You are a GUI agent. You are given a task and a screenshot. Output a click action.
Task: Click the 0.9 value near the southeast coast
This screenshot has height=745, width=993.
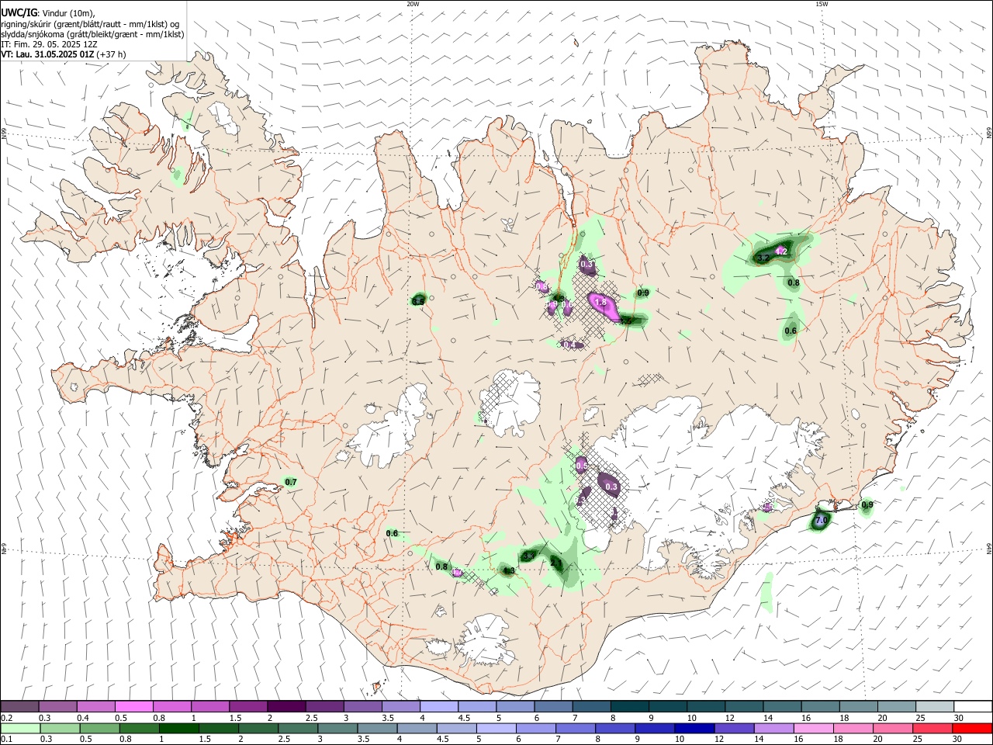867,505
